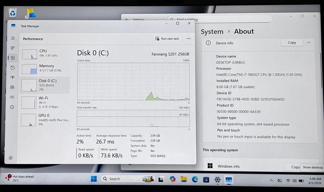Image resolution: width=324 pixels, height=192 pixels.
Task: Open Task Manager settings gear
Action: (x=11, y=158)
